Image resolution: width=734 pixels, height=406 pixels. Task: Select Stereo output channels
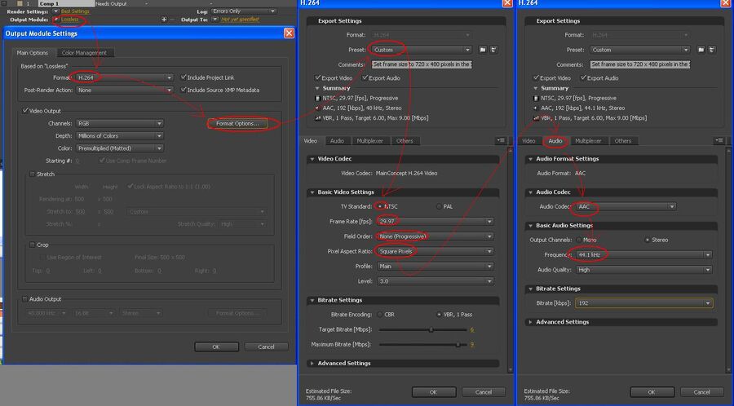click(x=648, y=240)
